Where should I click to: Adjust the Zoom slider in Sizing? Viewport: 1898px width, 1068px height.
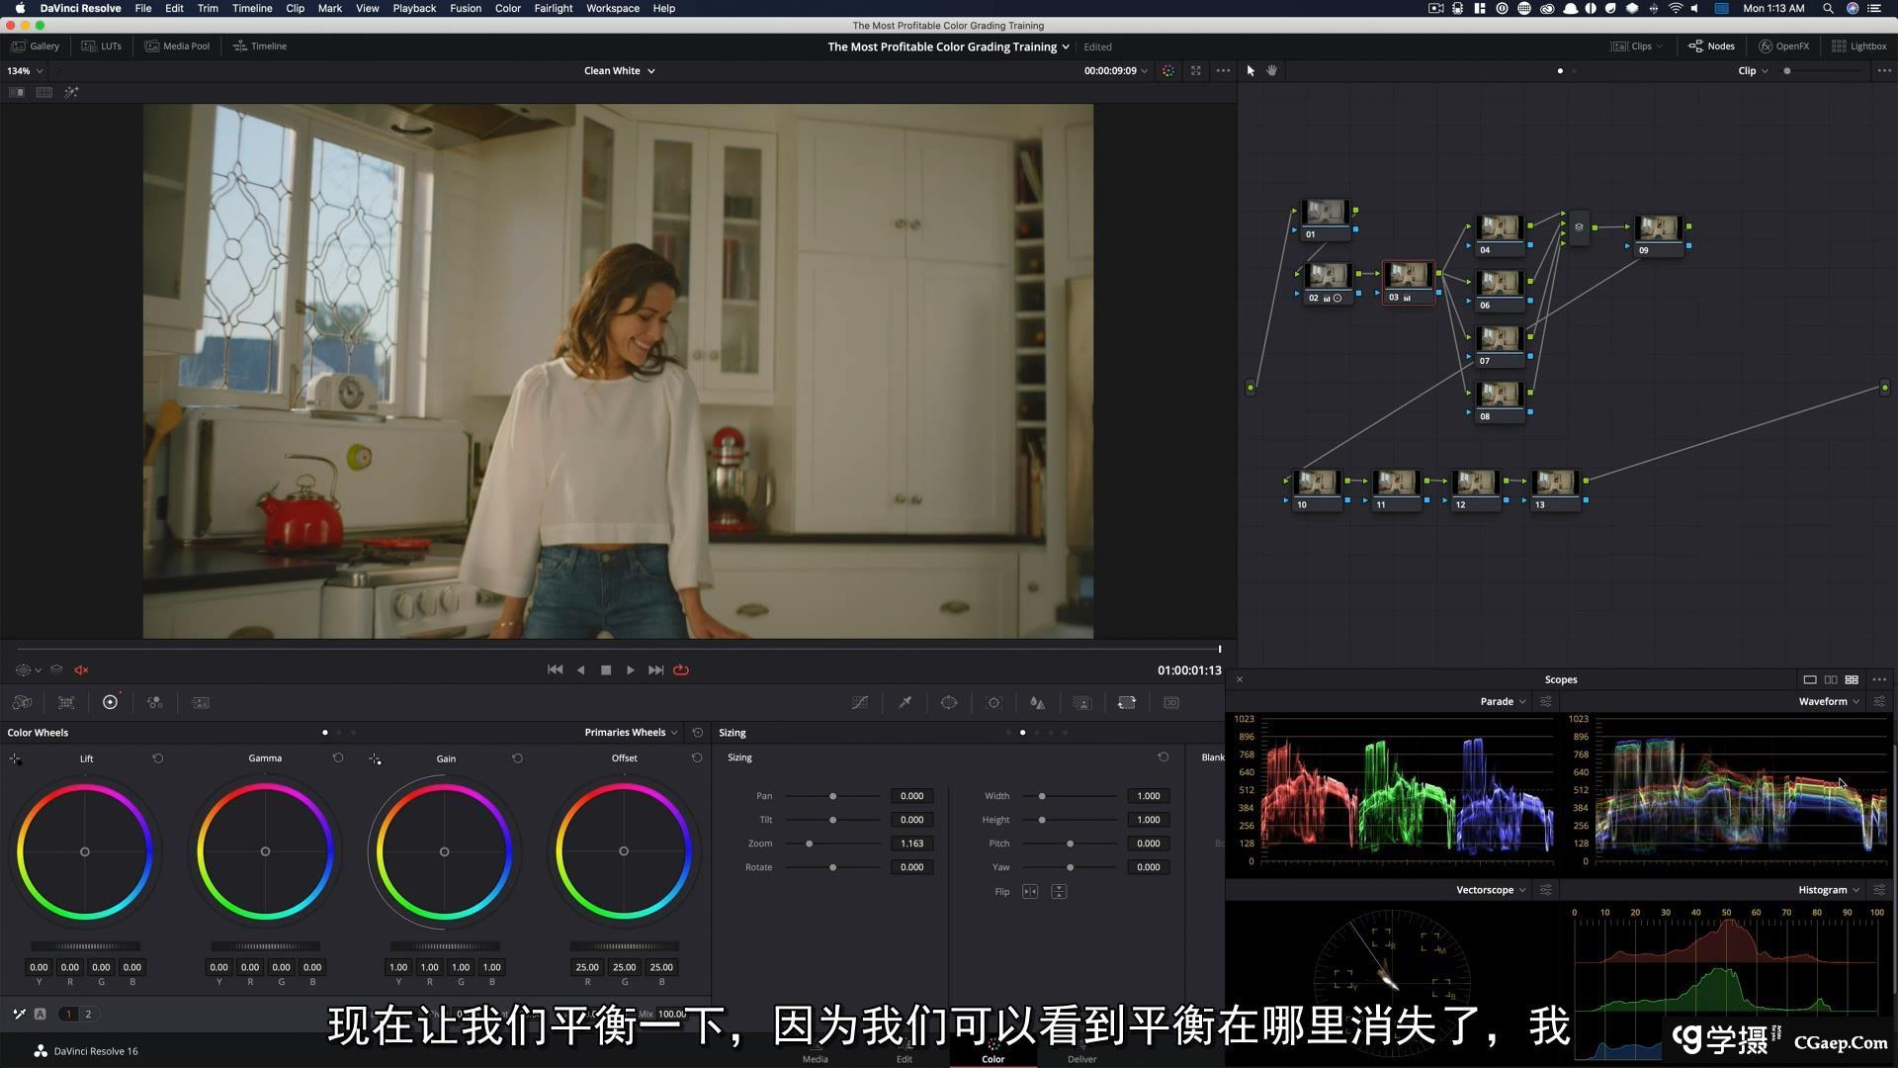coord(810,844)
